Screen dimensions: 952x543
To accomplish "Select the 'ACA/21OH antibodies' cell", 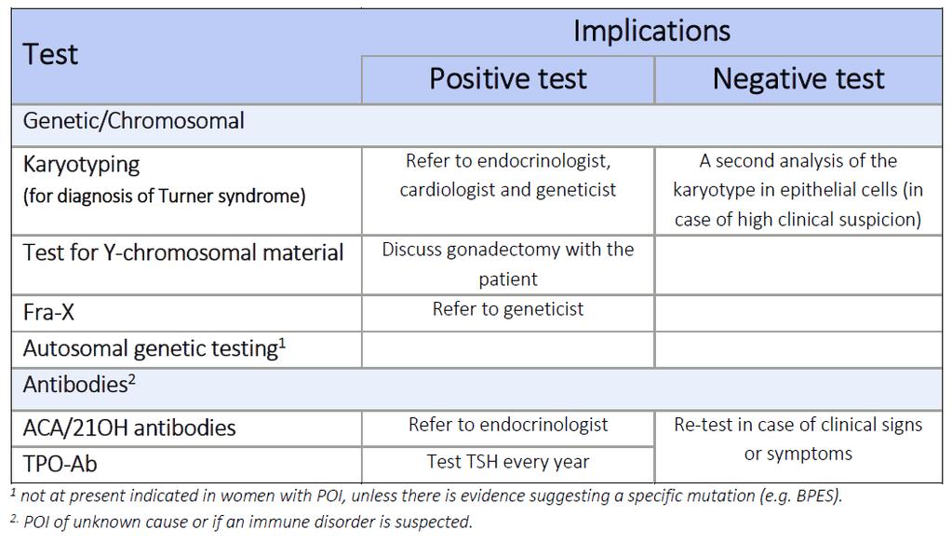I will [x=186, y=428].
